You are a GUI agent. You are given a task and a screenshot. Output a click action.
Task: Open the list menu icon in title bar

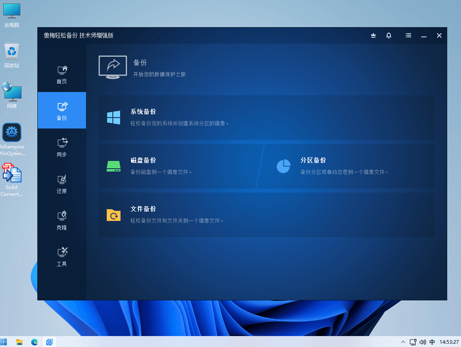[408, 35]
